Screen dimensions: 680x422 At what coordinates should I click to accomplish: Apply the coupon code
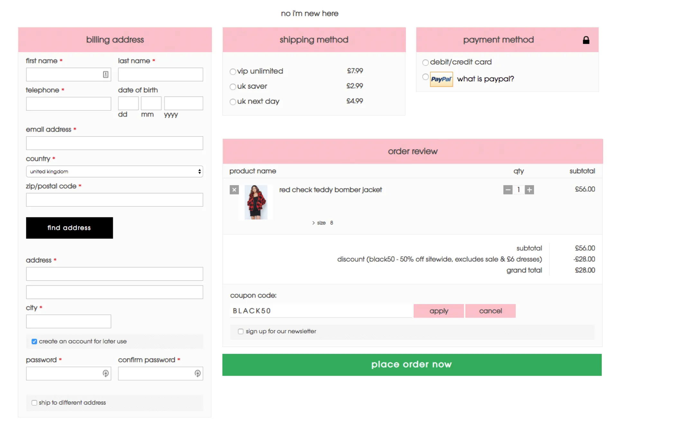point(439,311)
